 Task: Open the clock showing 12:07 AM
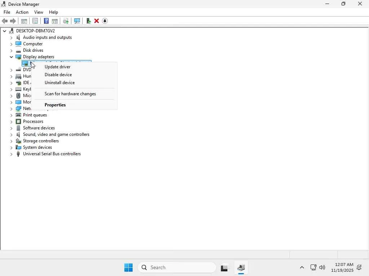click(342, 267)
